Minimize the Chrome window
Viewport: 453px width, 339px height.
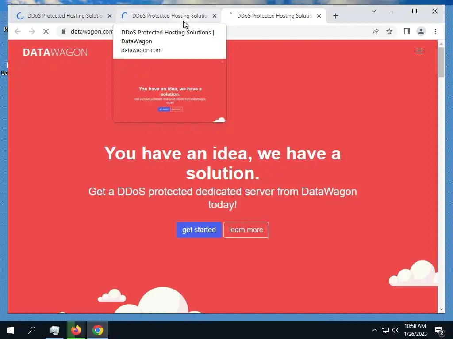pos(394,11)
